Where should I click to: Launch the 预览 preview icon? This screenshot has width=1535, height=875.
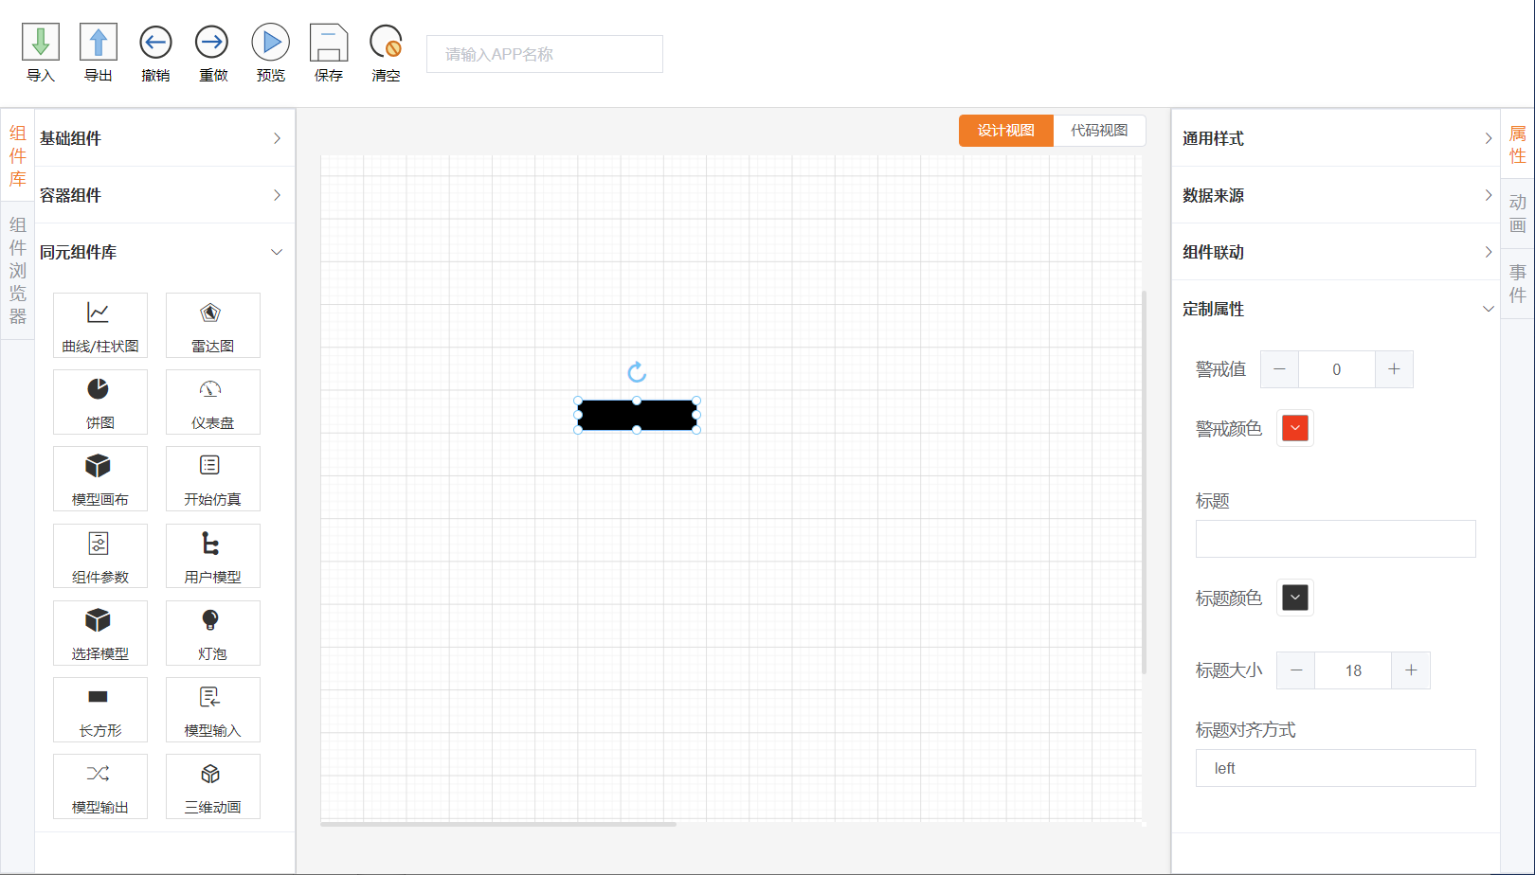click(271, 43)
